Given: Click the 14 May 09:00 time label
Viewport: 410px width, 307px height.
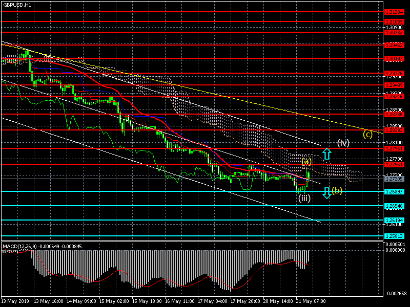Looking at the screenshot, I should (81, 301).
